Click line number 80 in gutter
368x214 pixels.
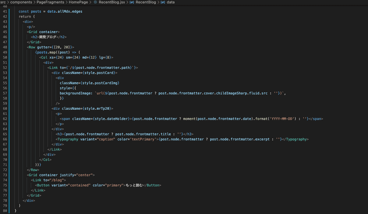(5, 211)
